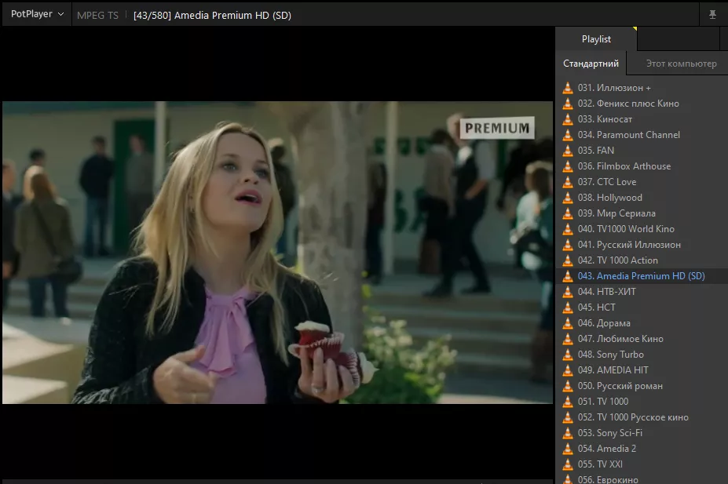Choose 041. Русский Иллюзион from list
Screen dimensions: 728x484
pyautogui.click(x=642, y=245)
